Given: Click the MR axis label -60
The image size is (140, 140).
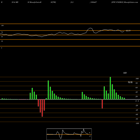Looking at the screenshot, I should click(x=137, y=115).
